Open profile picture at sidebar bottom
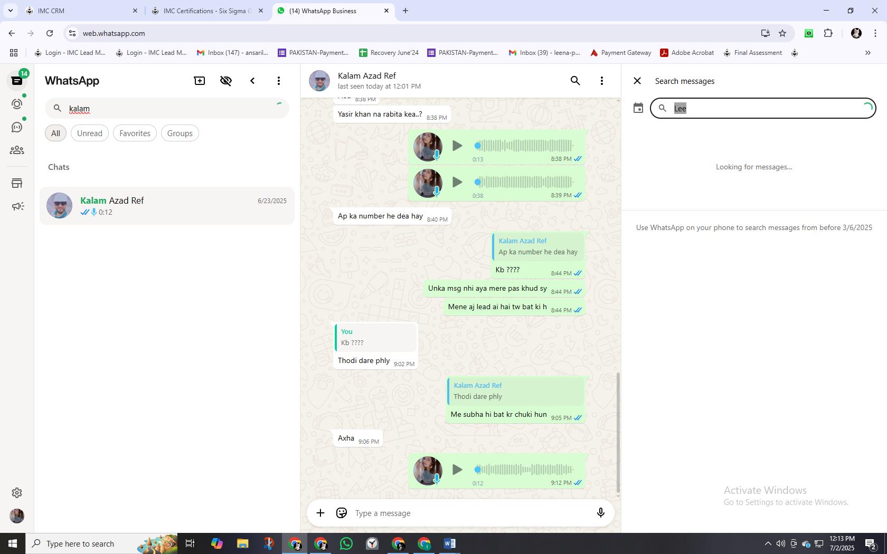The image size is (887, 554). [17, 515]
